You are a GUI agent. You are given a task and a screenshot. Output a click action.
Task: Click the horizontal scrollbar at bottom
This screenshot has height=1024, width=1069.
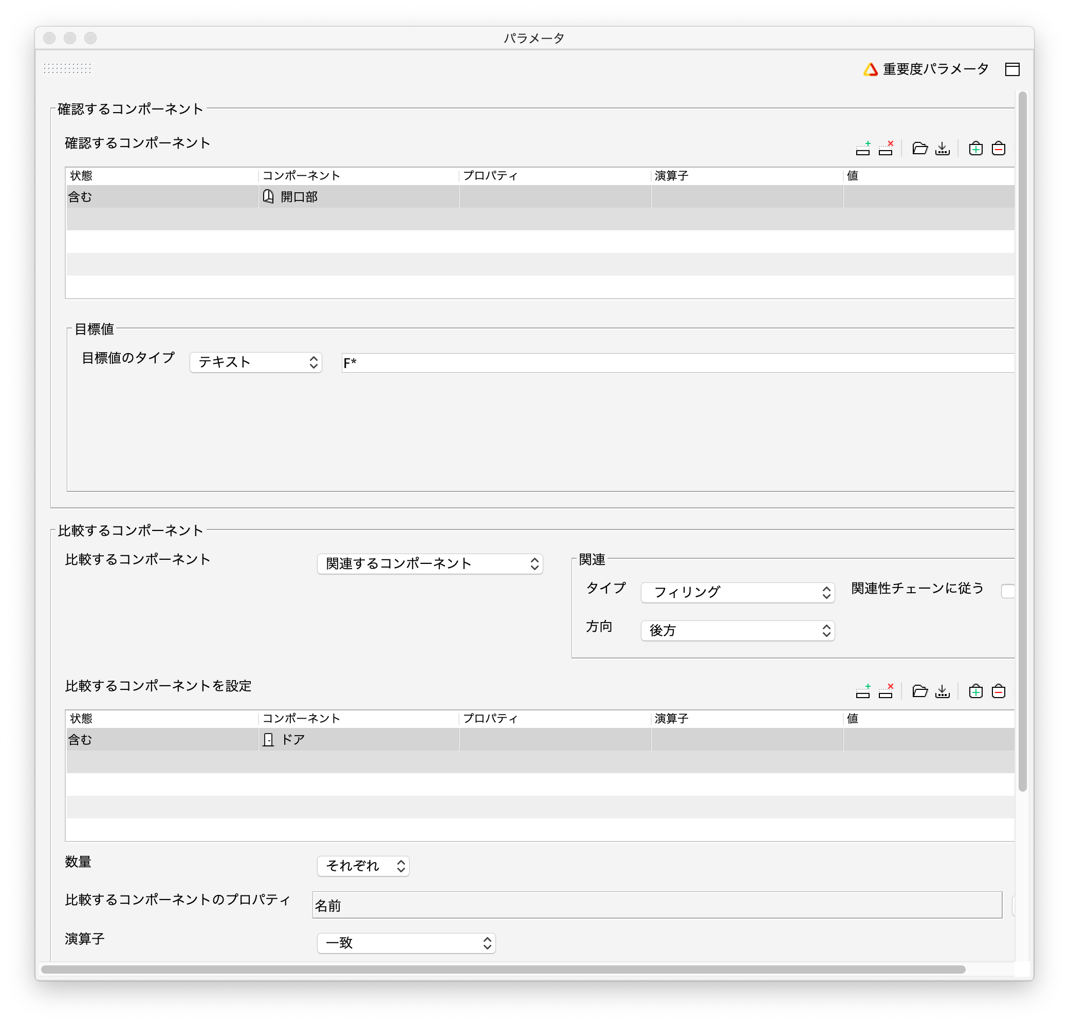point(504,970)
